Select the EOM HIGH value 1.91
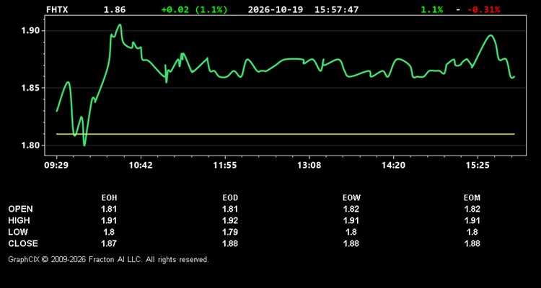 [x=472, y=220]
